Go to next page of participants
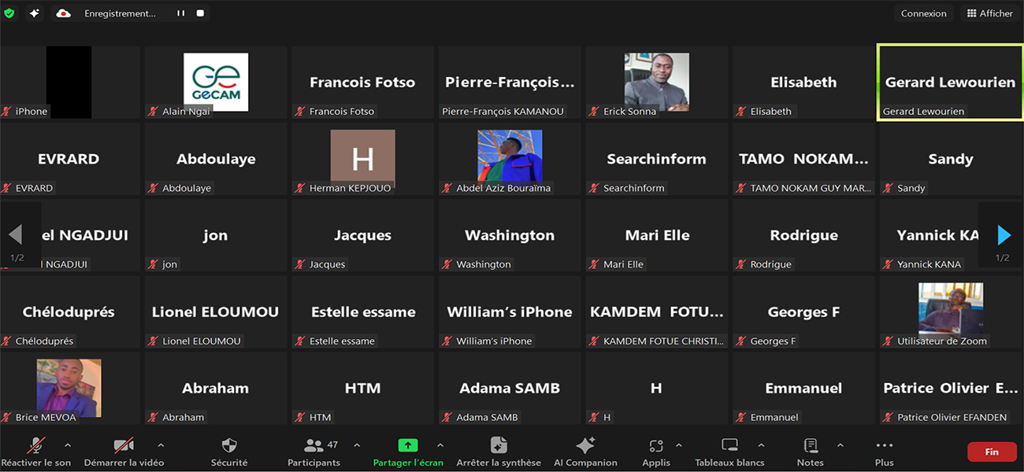The height and width of the screenshot is (472, 1024). [x=1003, y=235]
